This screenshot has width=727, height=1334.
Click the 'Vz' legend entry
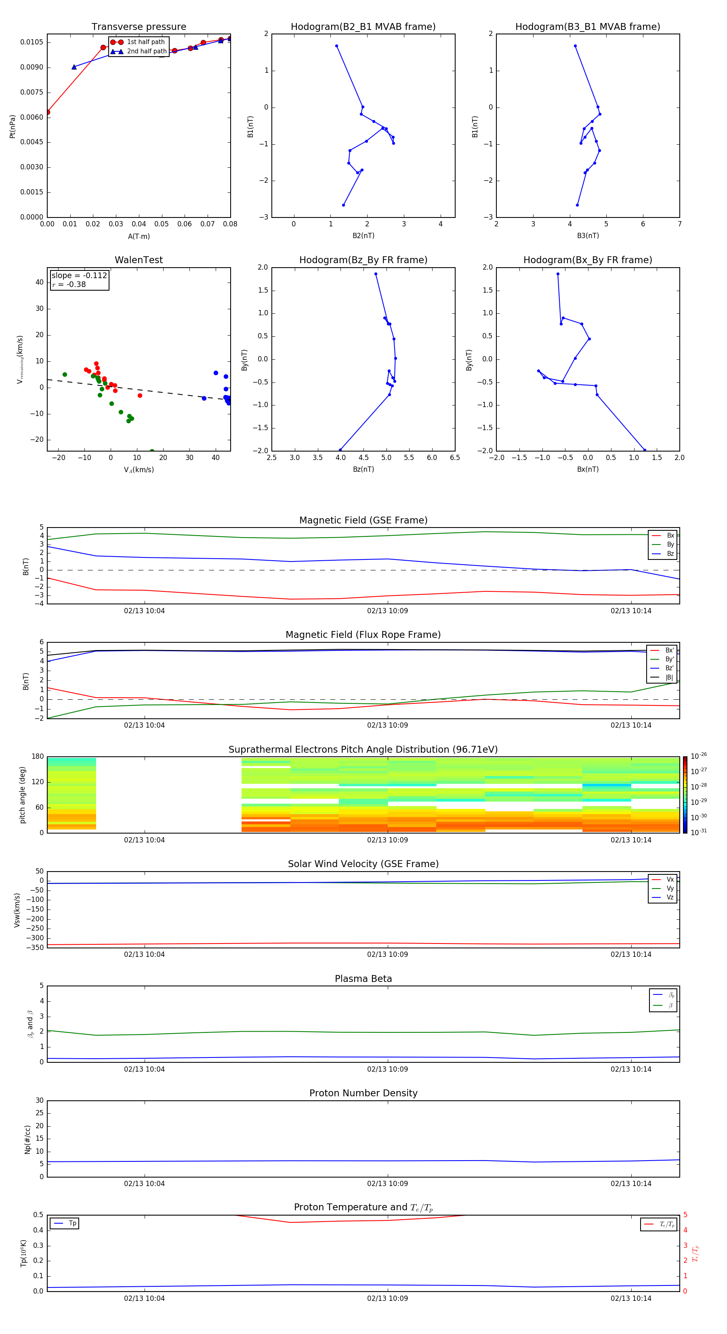click(663, 897)
